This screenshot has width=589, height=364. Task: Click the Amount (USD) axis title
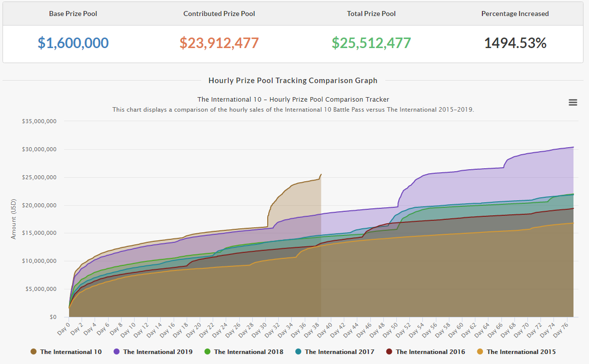coord(14,219)
